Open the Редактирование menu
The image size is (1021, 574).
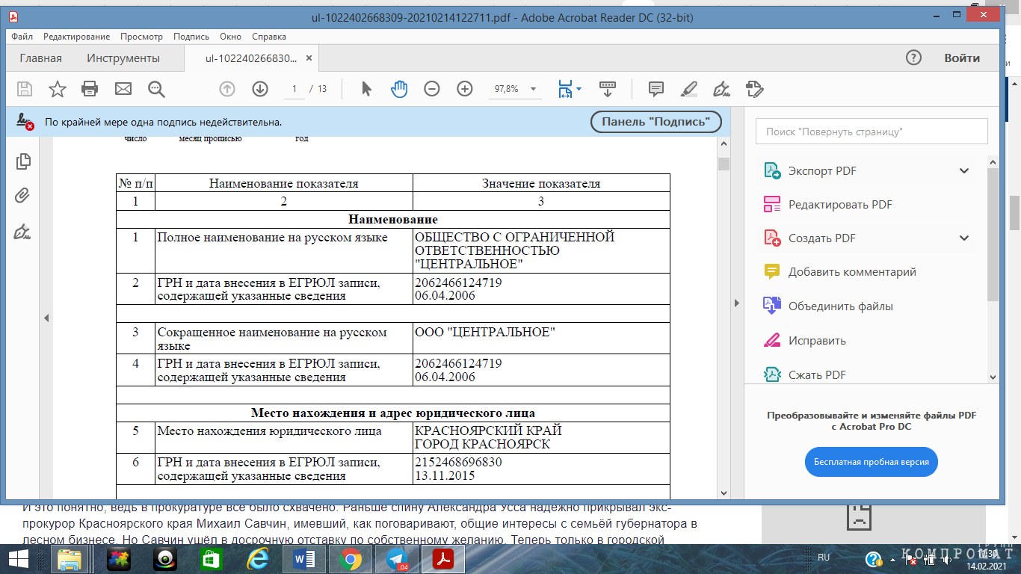click(x=76, y=36)
